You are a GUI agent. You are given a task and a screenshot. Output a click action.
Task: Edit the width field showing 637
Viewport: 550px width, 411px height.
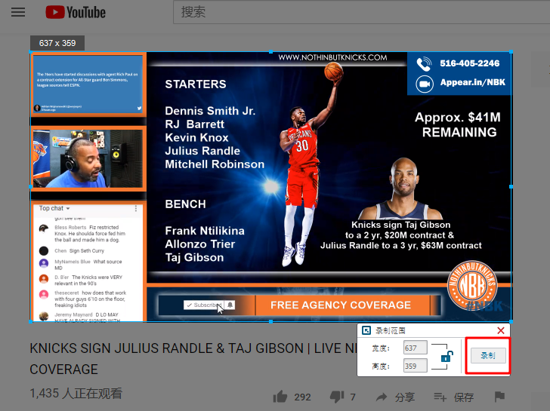416,348
